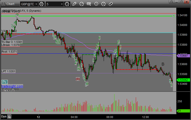Click the LPT: 1.5351 label
This screenshot has height=120, width=191.
[8, 71]
